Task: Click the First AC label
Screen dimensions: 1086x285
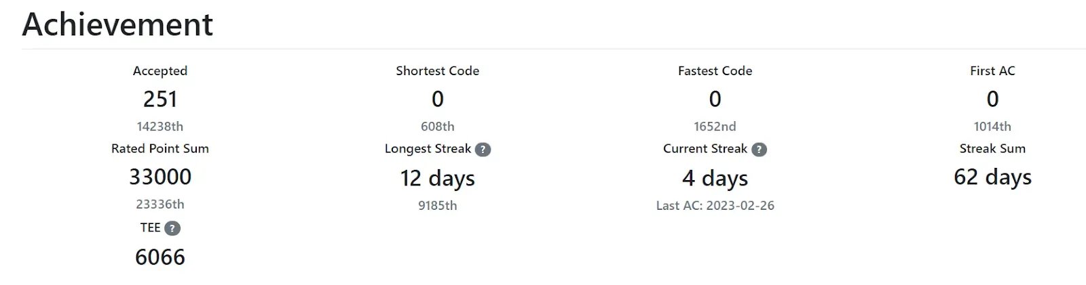Action: pyautogui.click(x=992, y=71)
